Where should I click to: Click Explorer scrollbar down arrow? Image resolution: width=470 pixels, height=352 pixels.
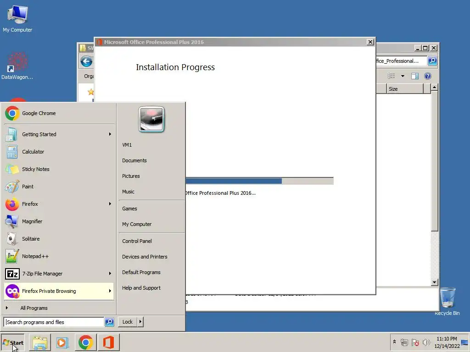coord(434,282)
